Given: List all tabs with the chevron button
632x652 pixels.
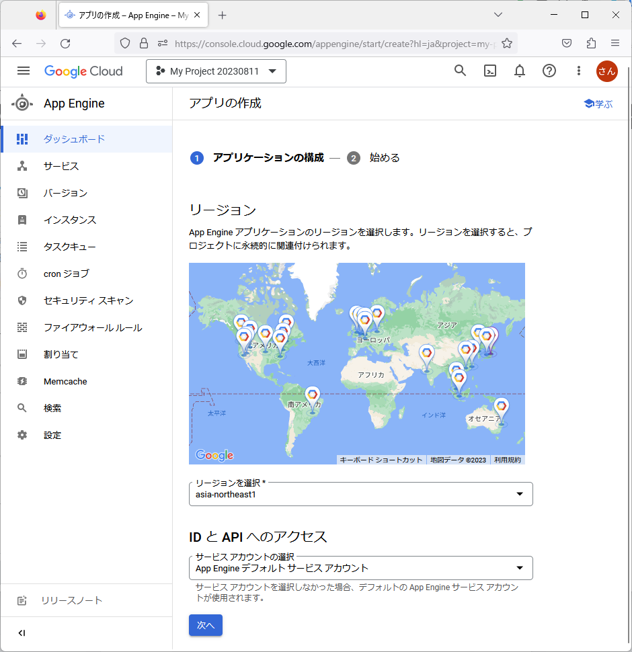Looking at the screenshot, I should tap(498, 15).
